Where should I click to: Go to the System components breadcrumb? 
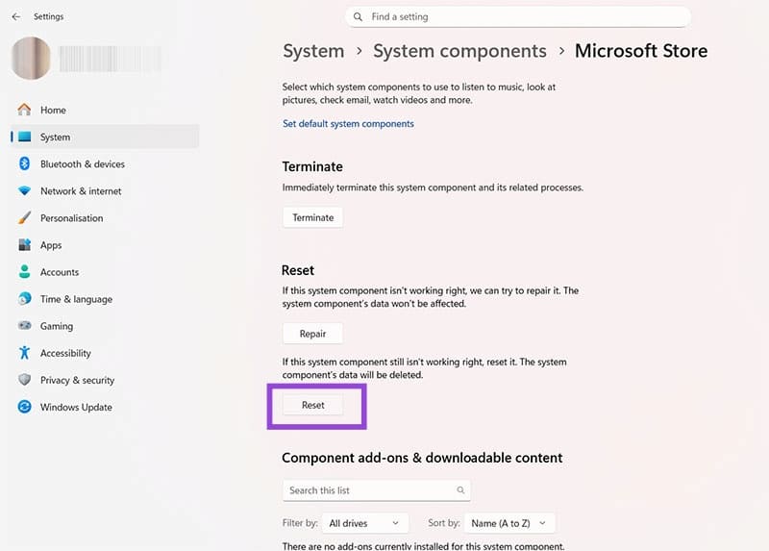click(459, 51)
